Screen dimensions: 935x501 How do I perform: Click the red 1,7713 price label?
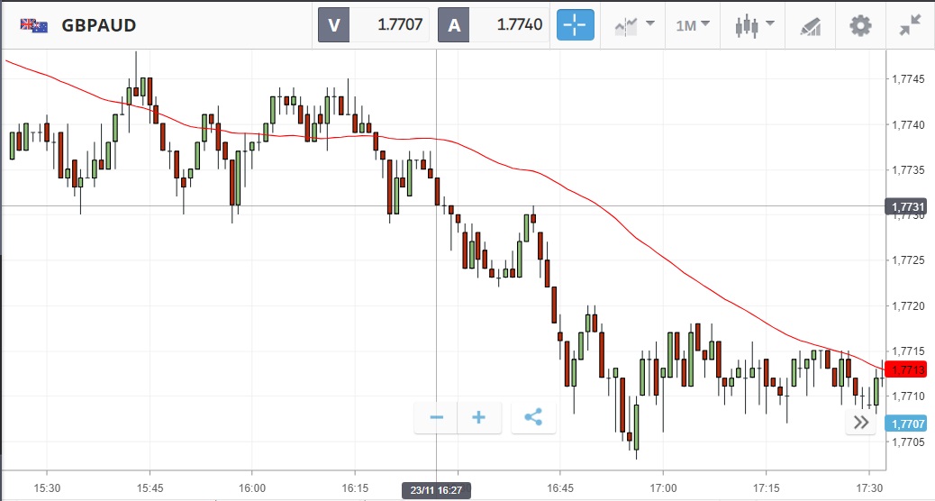point(909,369)
